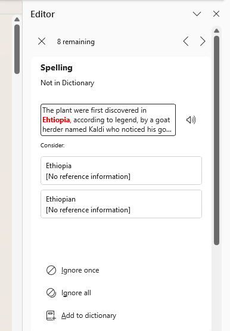Click the Editor pane scroll-up arrow
230x331 pixels.
pyautogui.click(x=216, y=31)
